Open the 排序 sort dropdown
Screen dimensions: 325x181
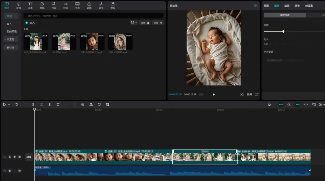coord(145,23)
